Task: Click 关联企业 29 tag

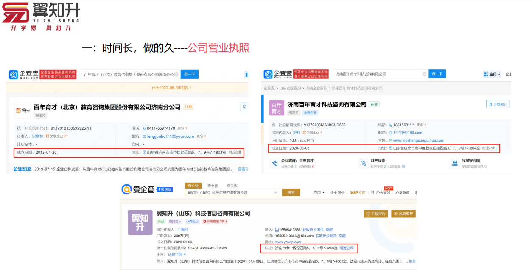Action: [x=57, y=136]
